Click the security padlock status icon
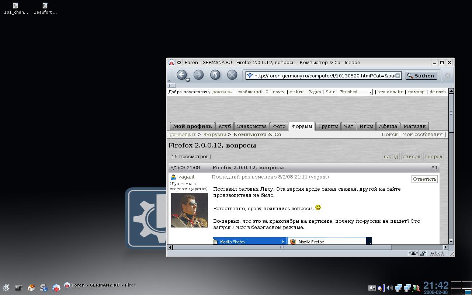 point(423,253)
